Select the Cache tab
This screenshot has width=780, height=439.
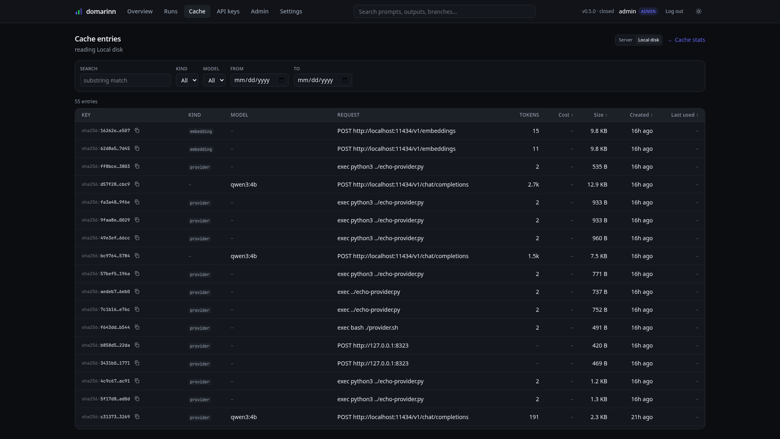coord(197,11)
